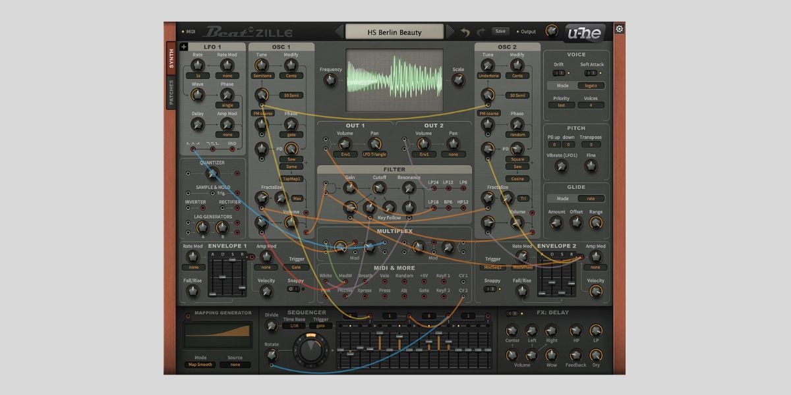Open the OSC 1 'Cents' modify dropdown
Screen dimensions: 791x395
[x=291, y=76]
